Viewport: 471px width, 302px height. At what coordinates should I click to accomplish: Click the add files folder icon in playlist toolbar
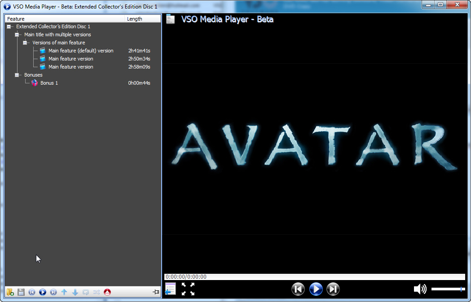pyautogui.click(x=10, y=292)
